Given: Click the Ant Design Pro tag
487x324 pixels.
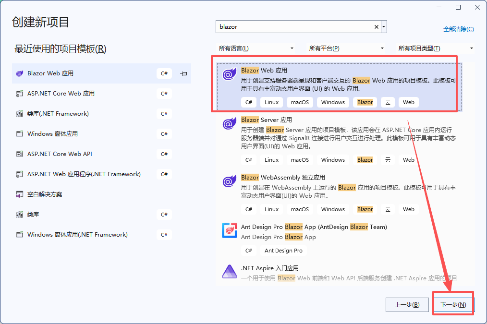Looking at the screenshot, I should point(283,251).
